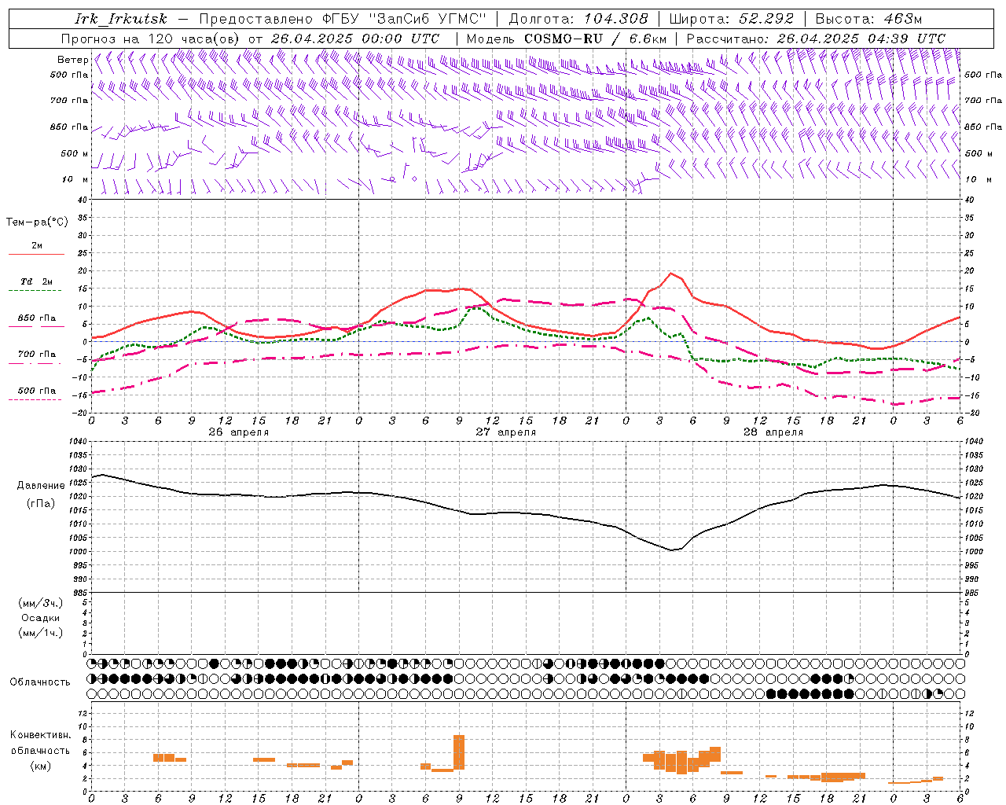Click the pressure curve minimum near 1000 гПа
This screenshot has width=1006, height=805.
click(x=672, y=550)
